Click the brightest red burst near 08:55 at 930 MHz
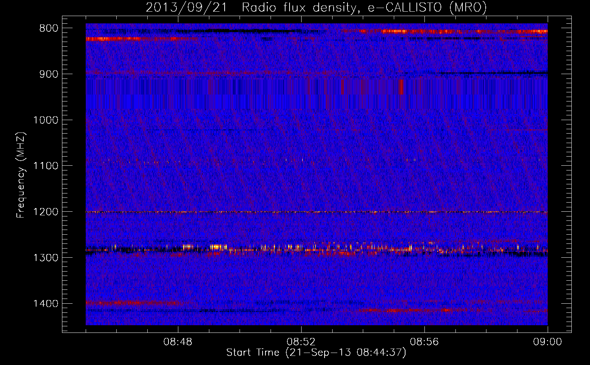Screen dimensions: 590x365 pos(401,87)
